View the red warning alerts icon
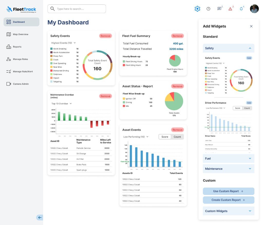The image size is (263, 225). (x=230, y=9)
